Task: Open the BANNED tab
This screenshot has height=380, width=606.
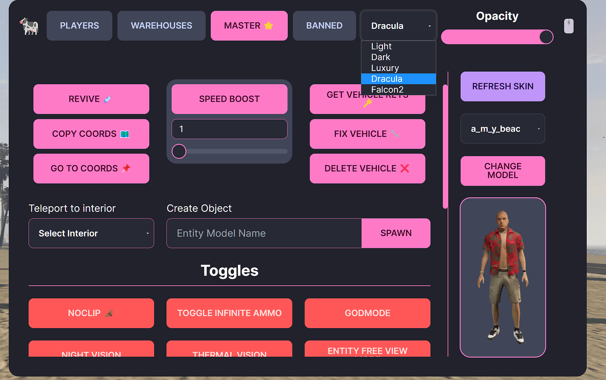Action: [324, 25]
